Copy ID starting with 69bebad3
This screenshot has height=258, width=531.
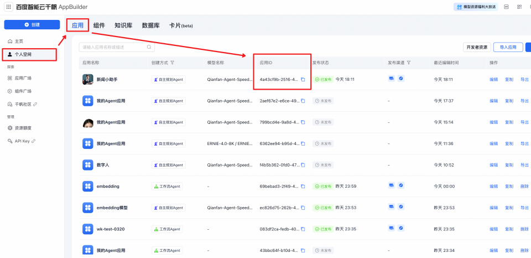(x=303, y=187)
